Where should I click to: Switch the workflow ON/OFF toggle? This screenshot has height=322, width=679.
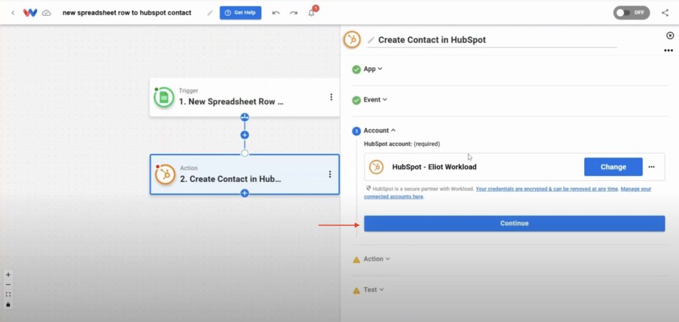coord(631,13)
